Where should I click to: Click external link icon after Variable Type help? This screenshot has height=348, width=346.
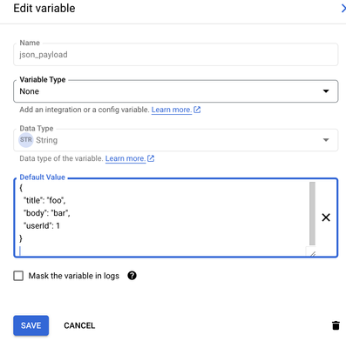197,110
